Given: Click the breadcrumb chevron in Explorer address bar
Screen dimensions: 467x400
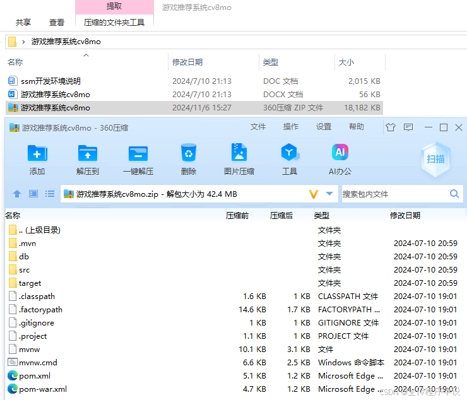Looking at the screenshot, I should [x=23, y=42].
